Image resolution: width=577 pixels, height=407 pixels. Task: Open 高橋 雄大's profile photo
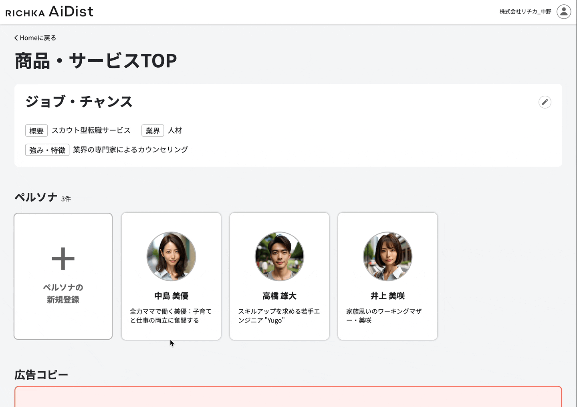pyautogui.click(x=279, y=256)
